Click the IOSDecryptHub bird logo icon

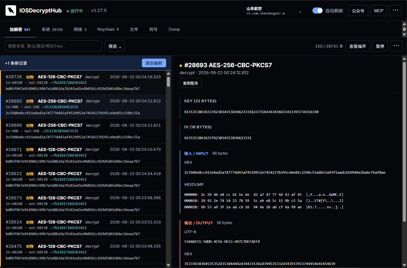click(x=11, y=11)
